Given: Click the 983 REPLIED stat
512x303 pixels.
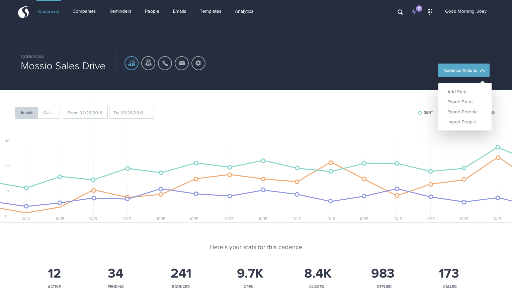Looking at the screenshot, I should point(383,278).
